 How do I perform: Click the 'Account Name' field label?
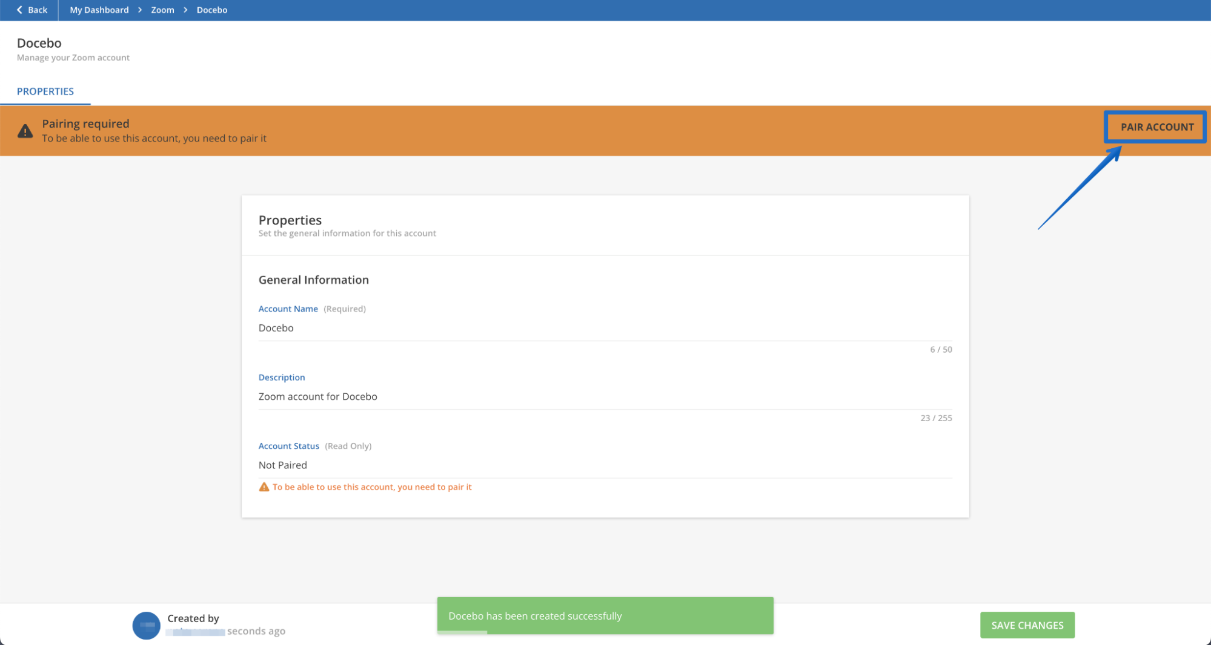288,309
